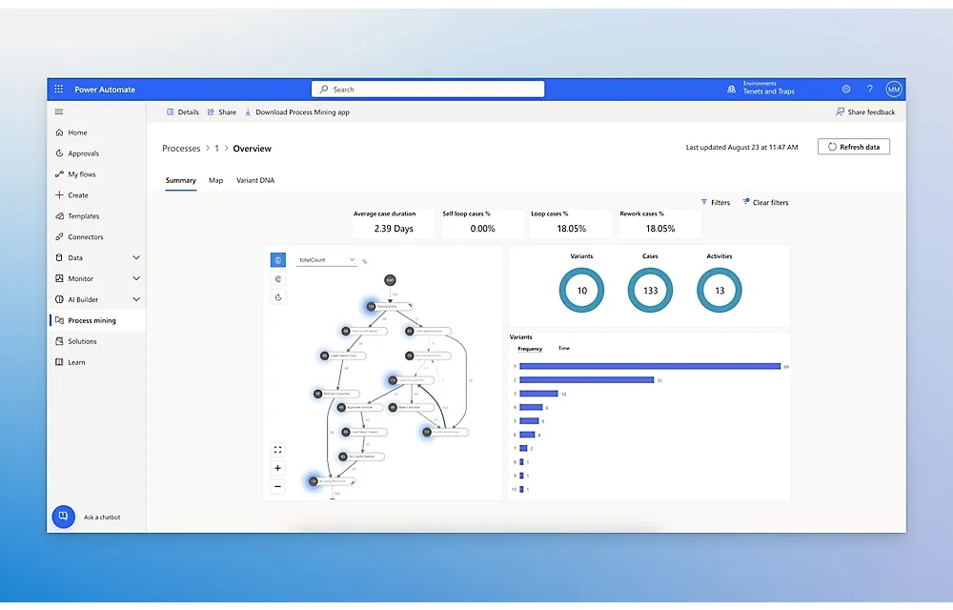Viewport: 953px width, 610px height.
Task: Click the Rework cases 18.05% card
Action: [x=660, y=223]
